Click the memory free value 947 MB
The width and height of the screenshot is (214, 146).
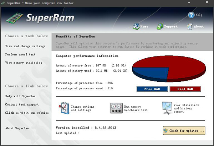click(101, 65)
